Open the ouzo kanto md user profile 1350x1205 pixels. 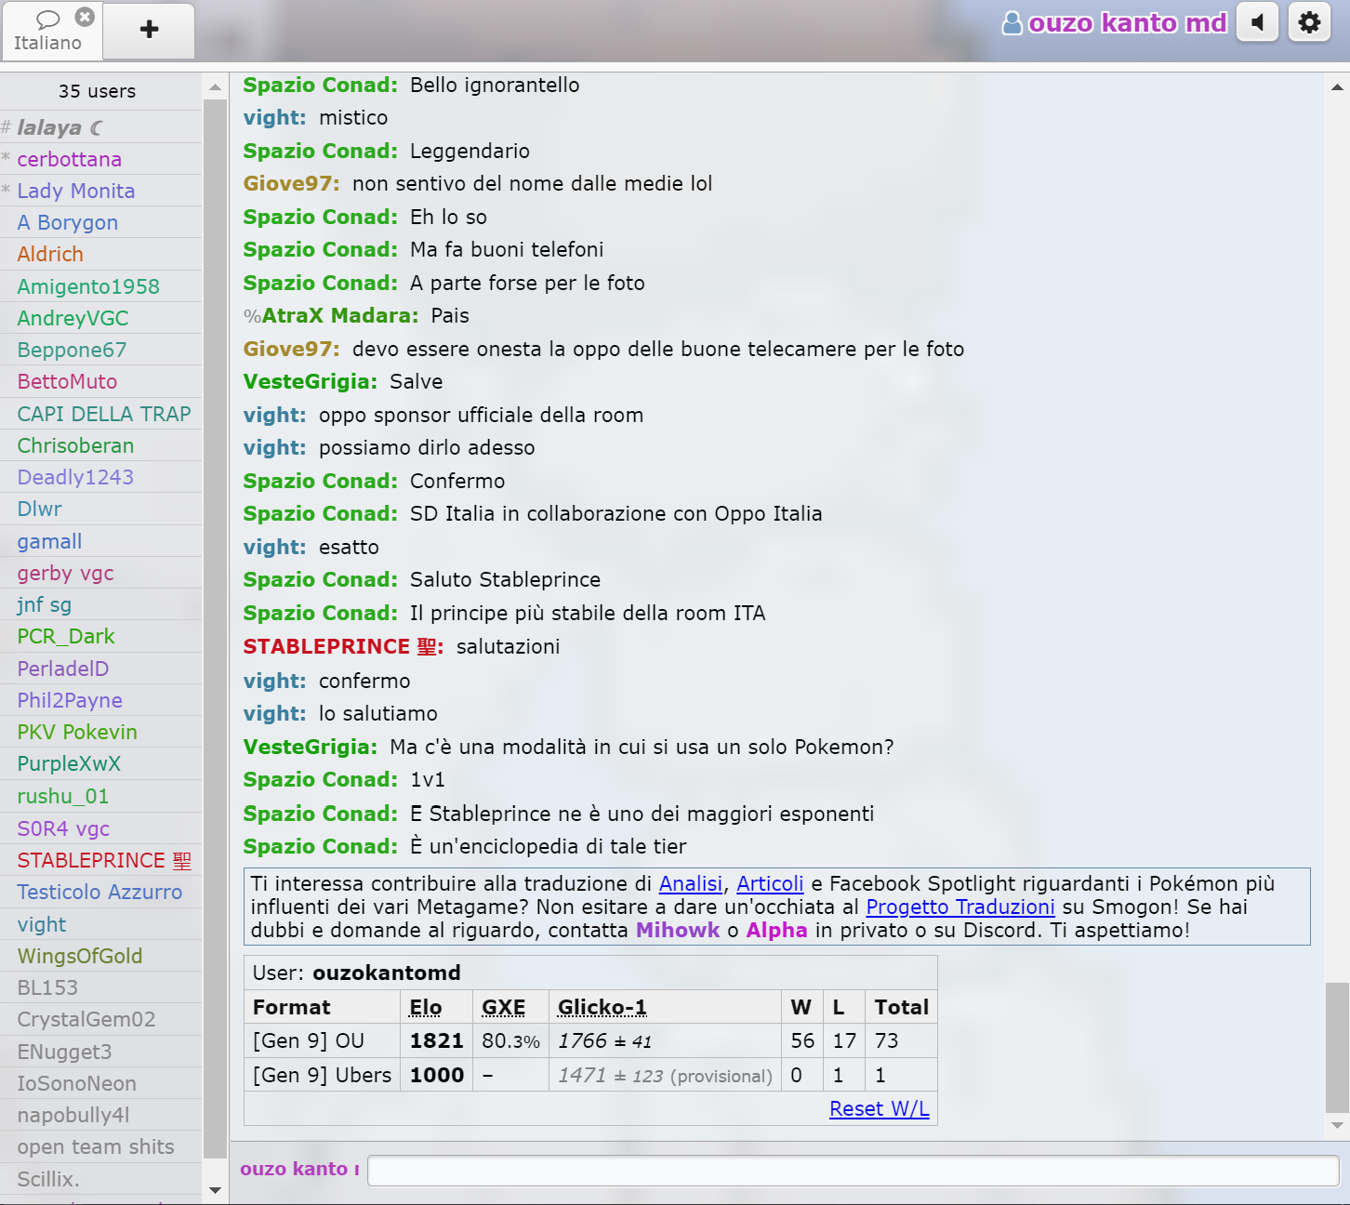1115,22
